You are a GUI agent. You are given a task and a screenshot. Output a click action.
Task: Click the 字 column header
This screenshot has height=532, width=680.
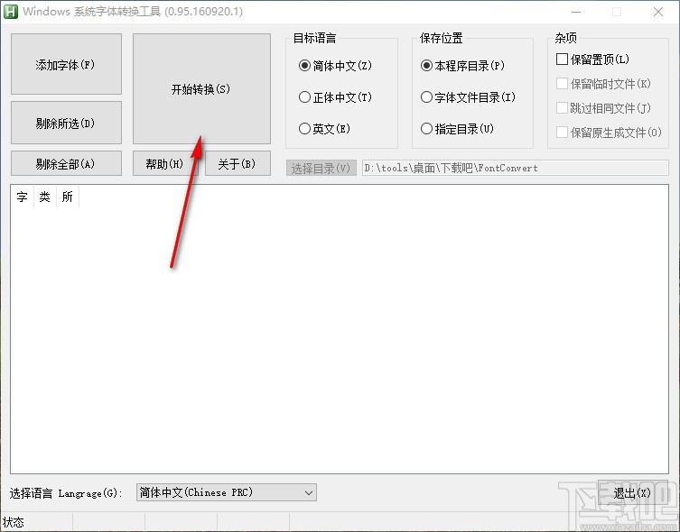point(22,197)
